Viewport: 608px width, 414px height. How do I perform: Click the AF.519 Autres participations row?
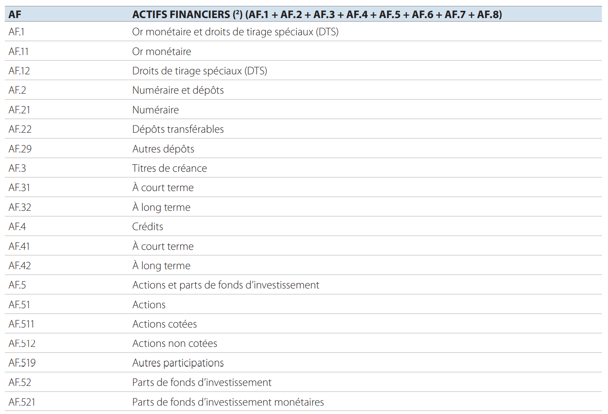178,363
